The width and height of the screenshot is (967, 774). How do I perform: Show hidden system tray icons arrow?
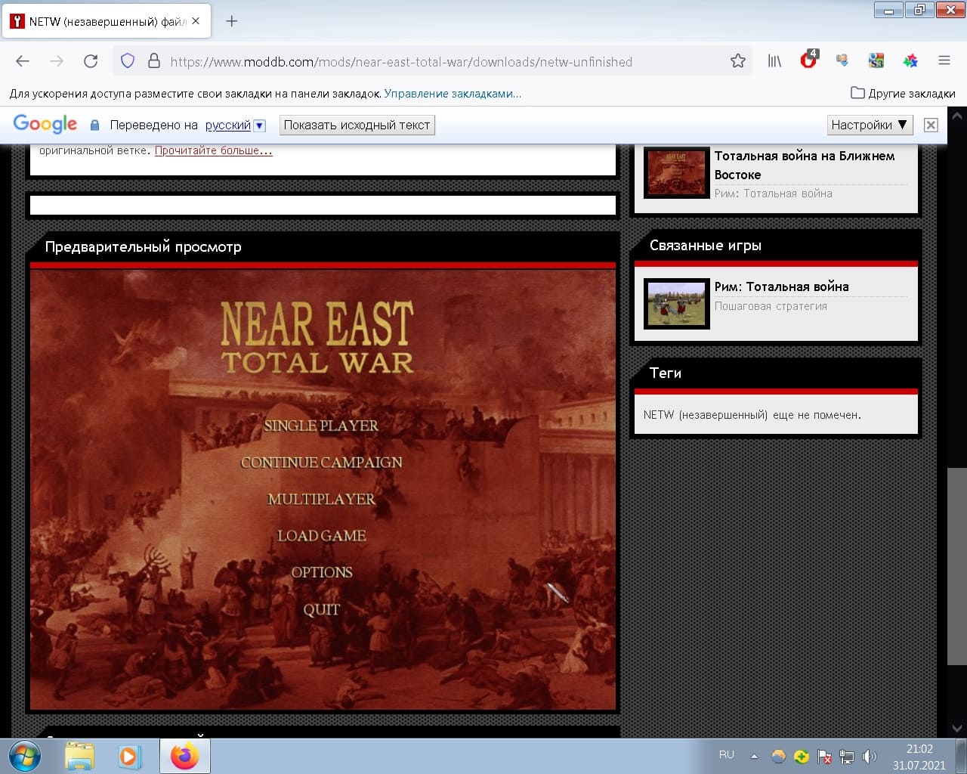(x=753, y=756)
